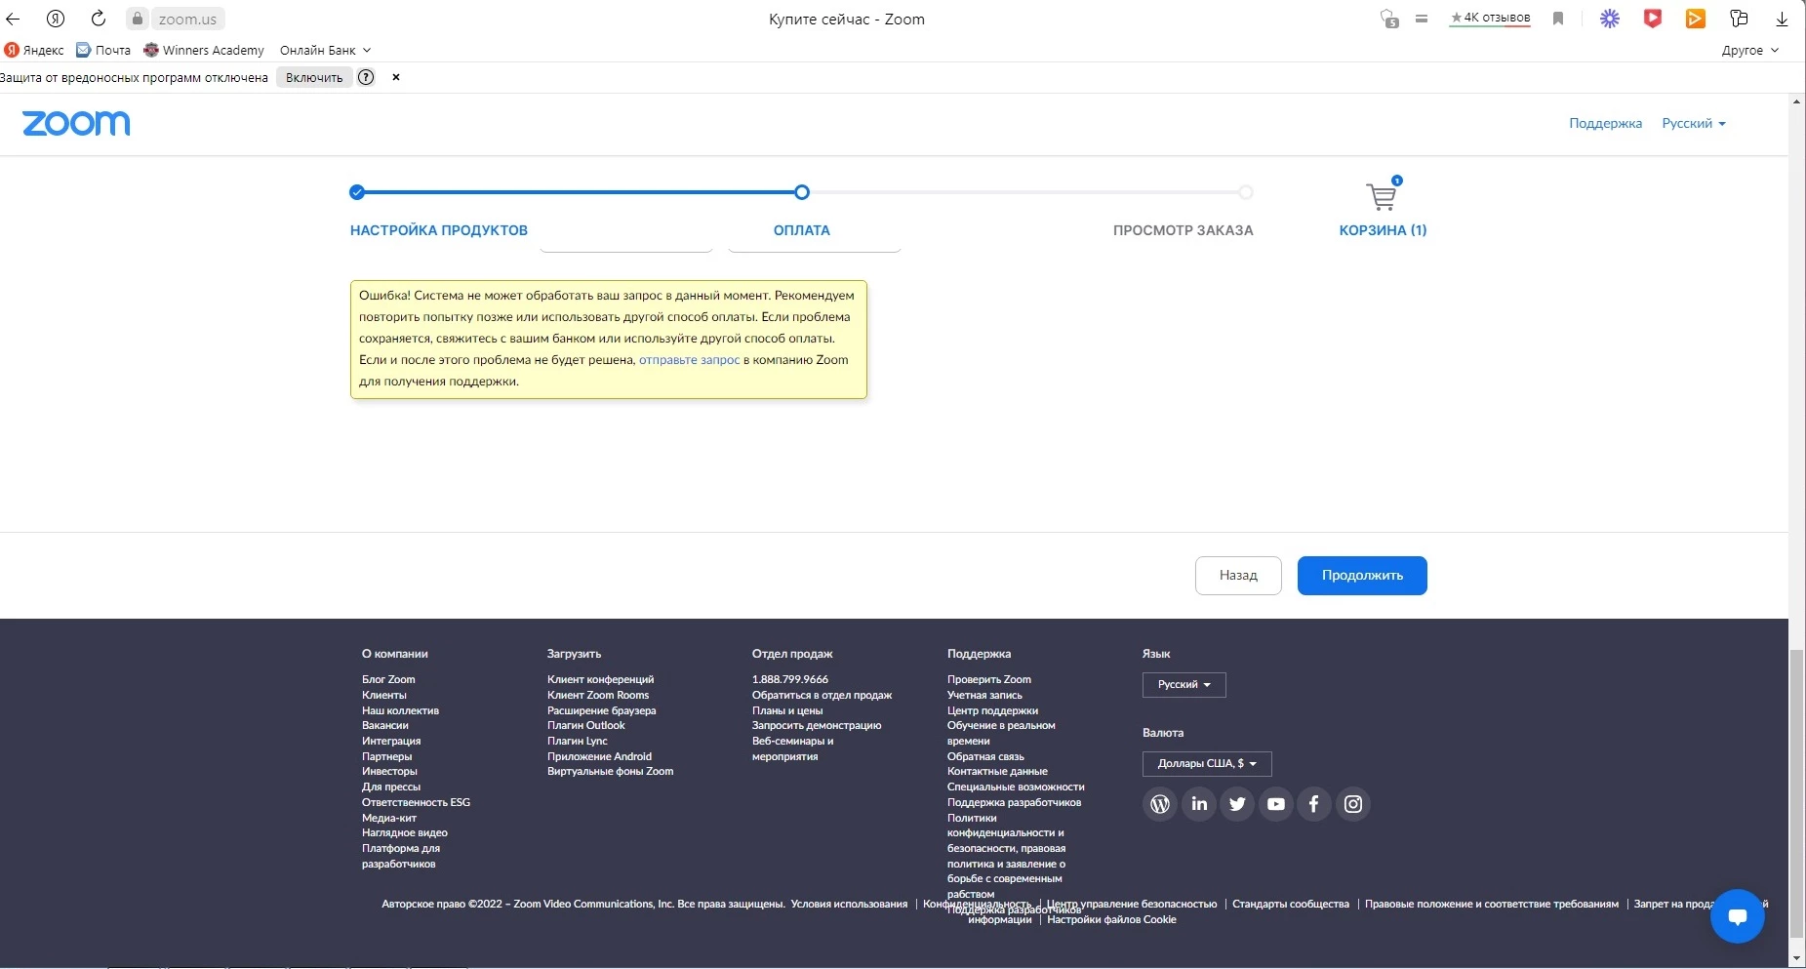Open the WordPress blog social icon

[x=1160, y=804]
